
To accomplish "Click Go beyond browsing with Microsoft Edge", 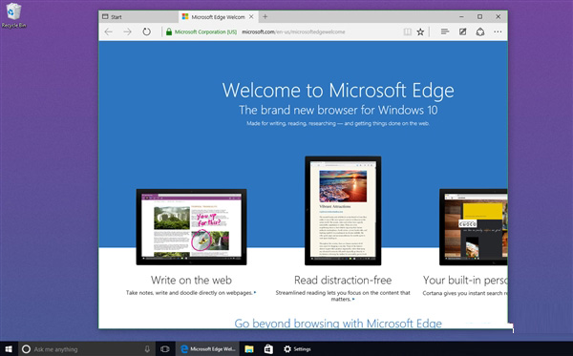I will (338, 324).
